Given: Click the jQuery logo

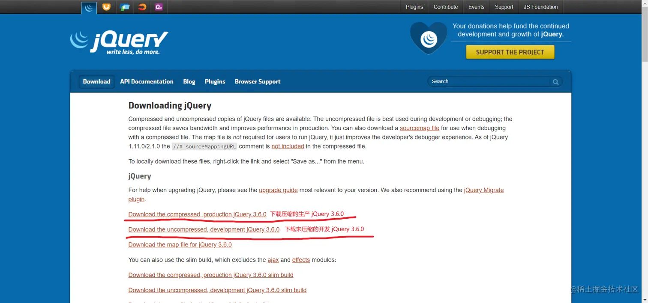Looking at the screenshot, I should pyautogui.click(x=119, y=42).
